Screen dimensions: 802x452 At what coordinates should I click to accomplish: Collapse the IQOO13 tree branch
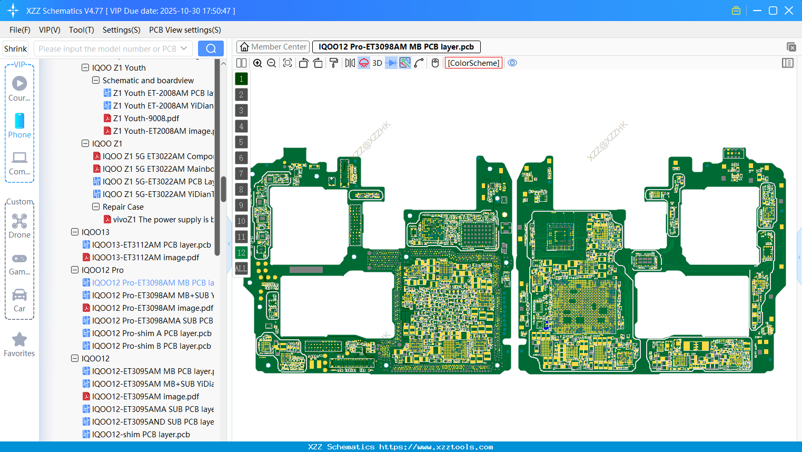[x=74, y=232]
